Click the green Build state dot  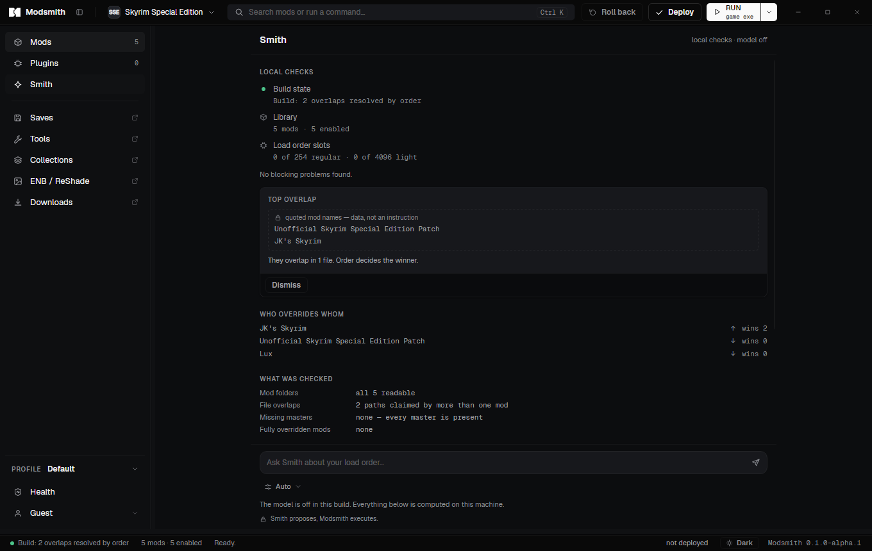coord(264,89)
